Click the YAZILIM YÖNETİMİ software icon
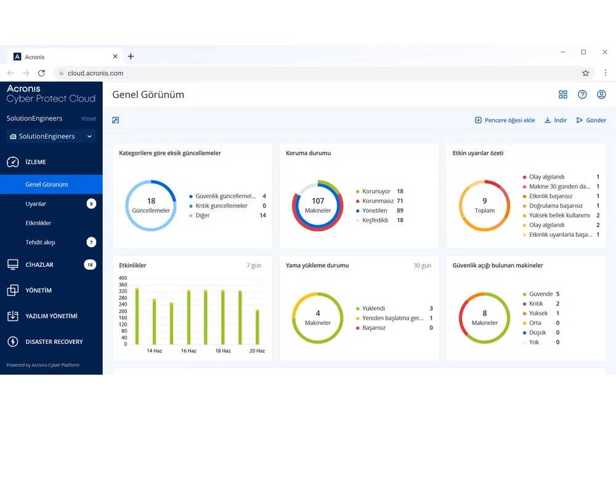Image resolution: width=616 pixels, height=493 pixels. coord(14,316)
